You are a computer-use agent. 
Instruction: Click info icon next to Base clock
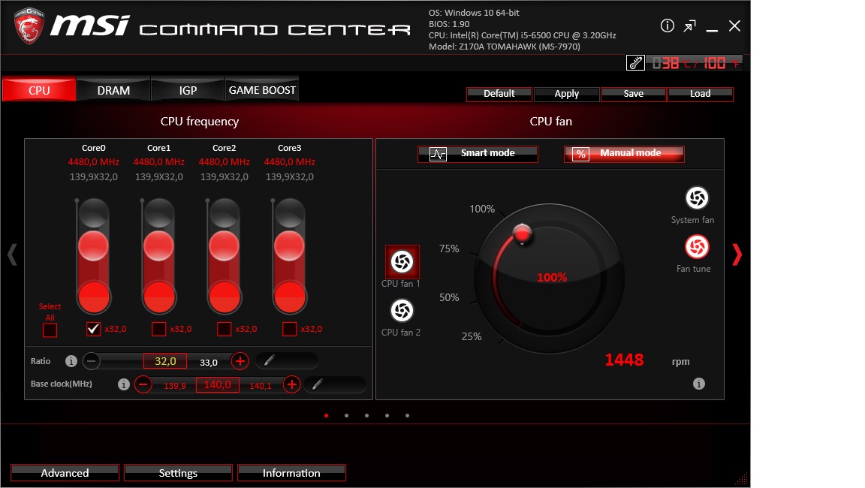124,384
